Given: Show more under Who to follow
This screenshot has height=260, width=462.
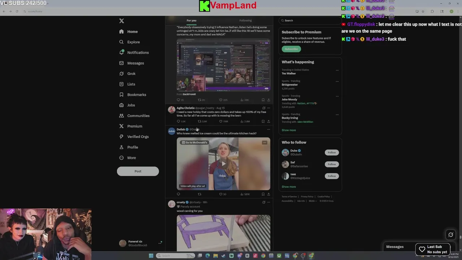Looking at the screenshot, I should pos(289,187).
